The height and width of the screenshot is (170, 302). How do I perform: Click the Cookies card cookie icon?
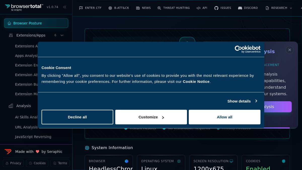pos(284,161)
